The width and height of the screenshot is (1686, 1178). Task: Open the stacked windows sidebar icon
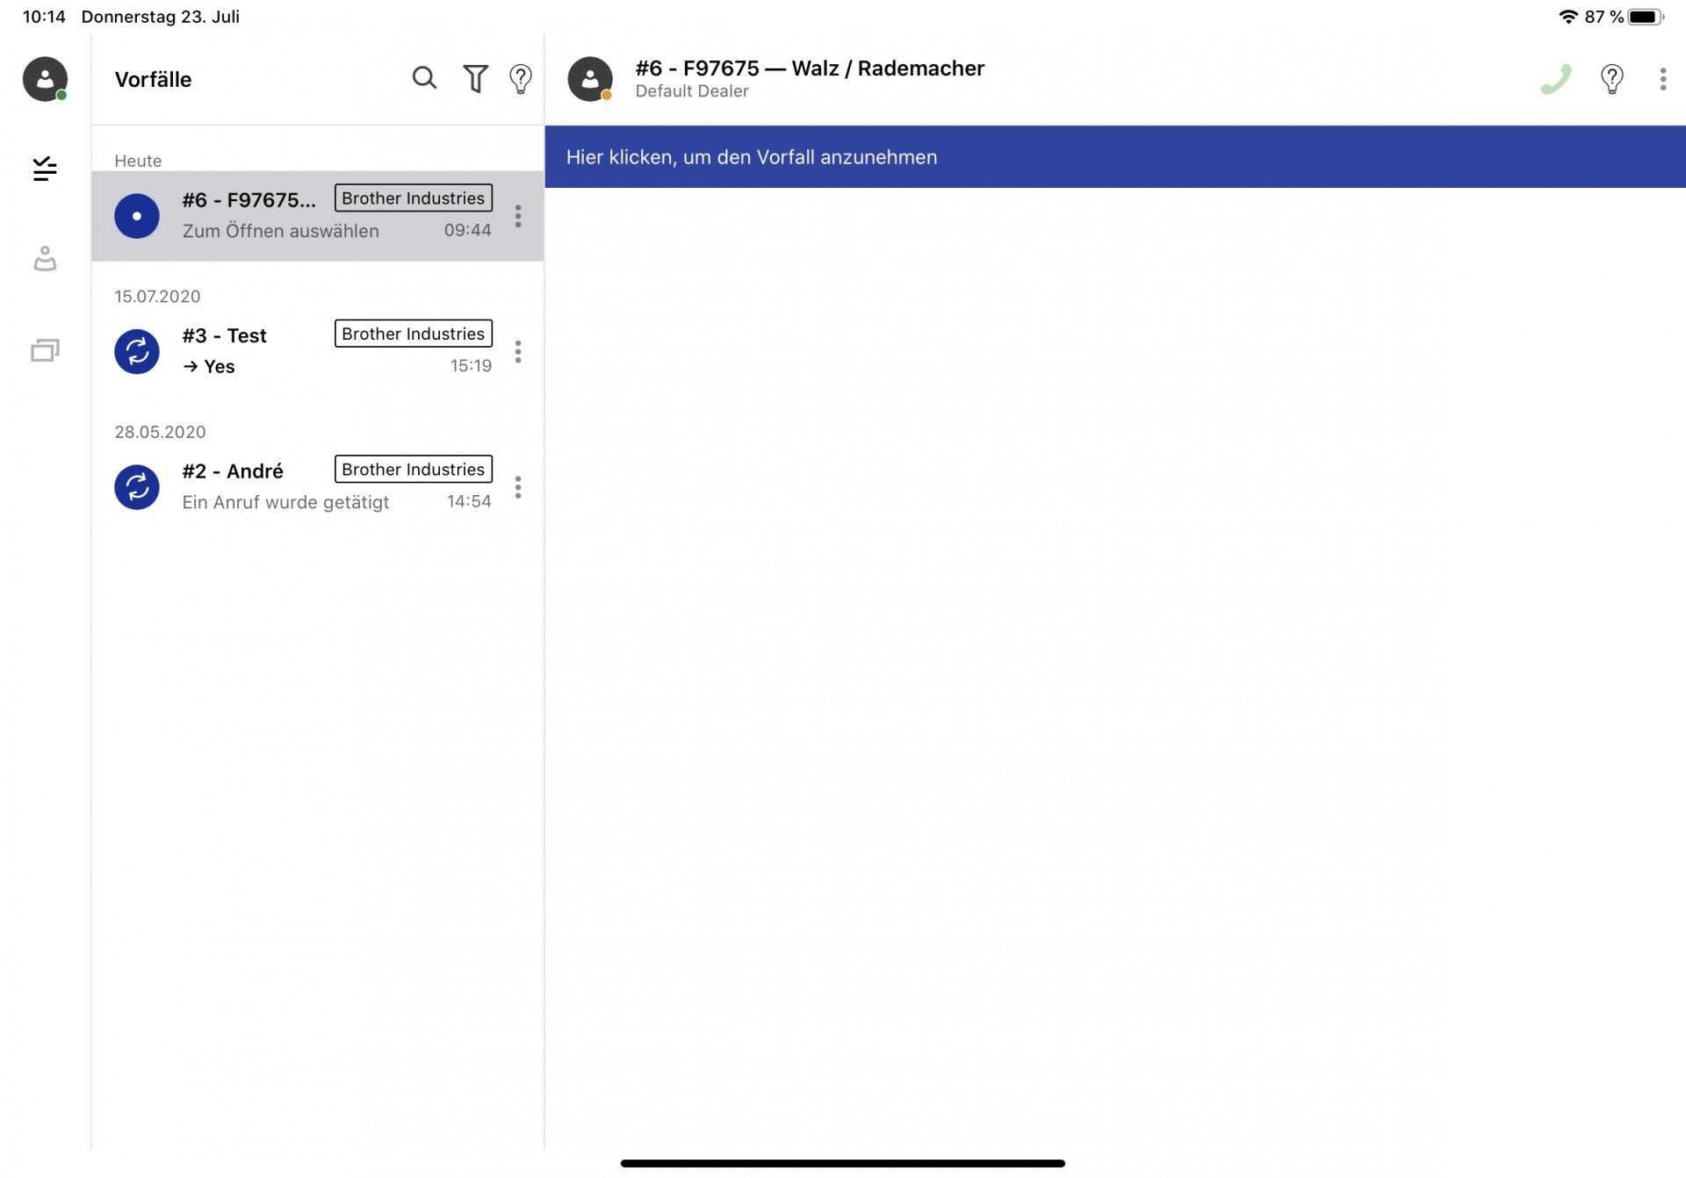point(45,350)
